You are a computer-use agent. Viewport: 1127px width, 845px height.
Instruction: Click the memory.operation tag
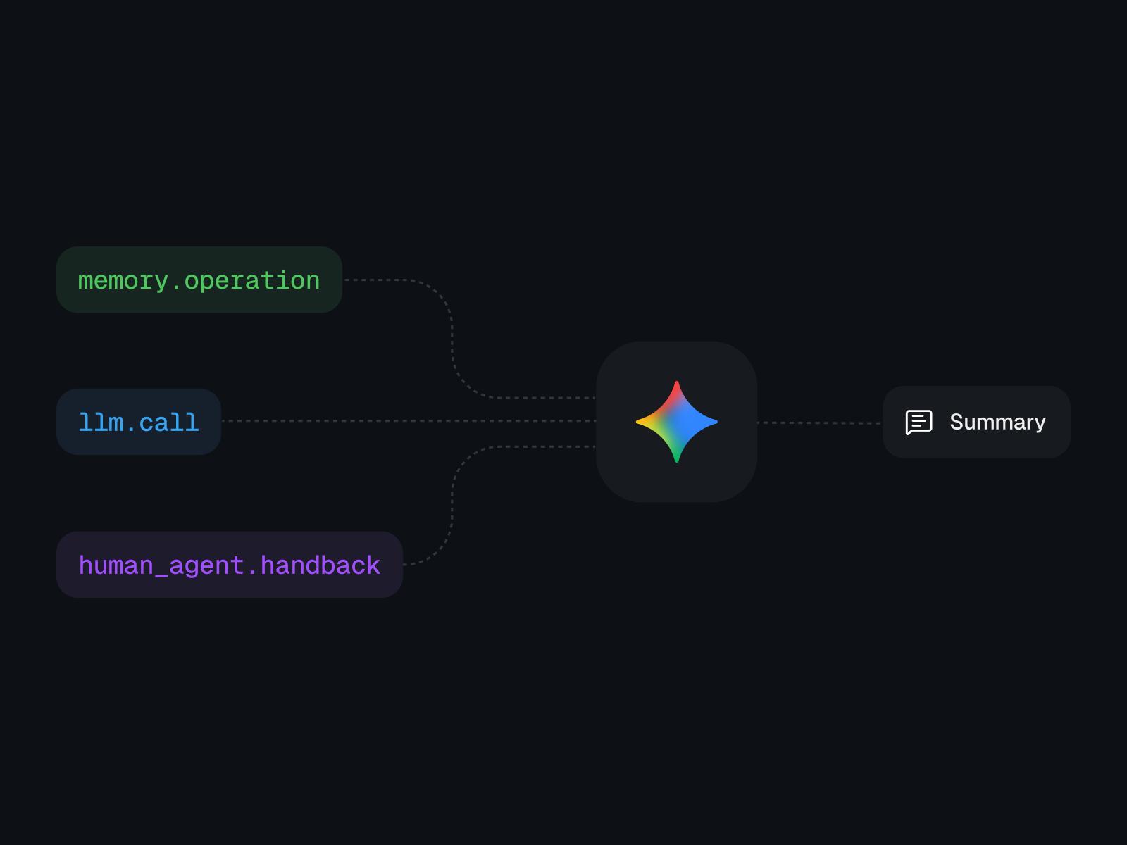tap(199, 280)
